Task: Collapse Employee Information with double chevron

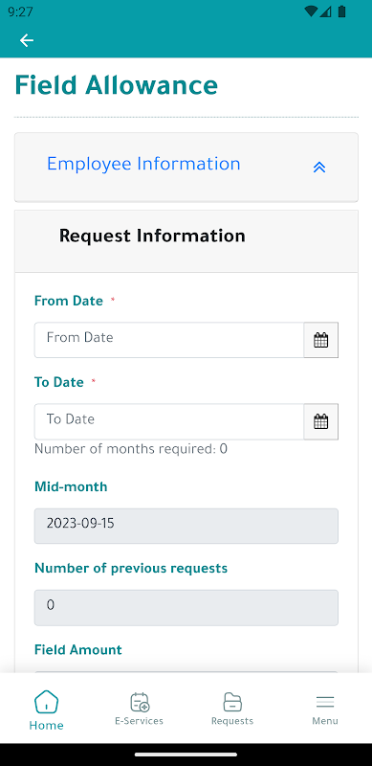Action: [x=319, y=168]
